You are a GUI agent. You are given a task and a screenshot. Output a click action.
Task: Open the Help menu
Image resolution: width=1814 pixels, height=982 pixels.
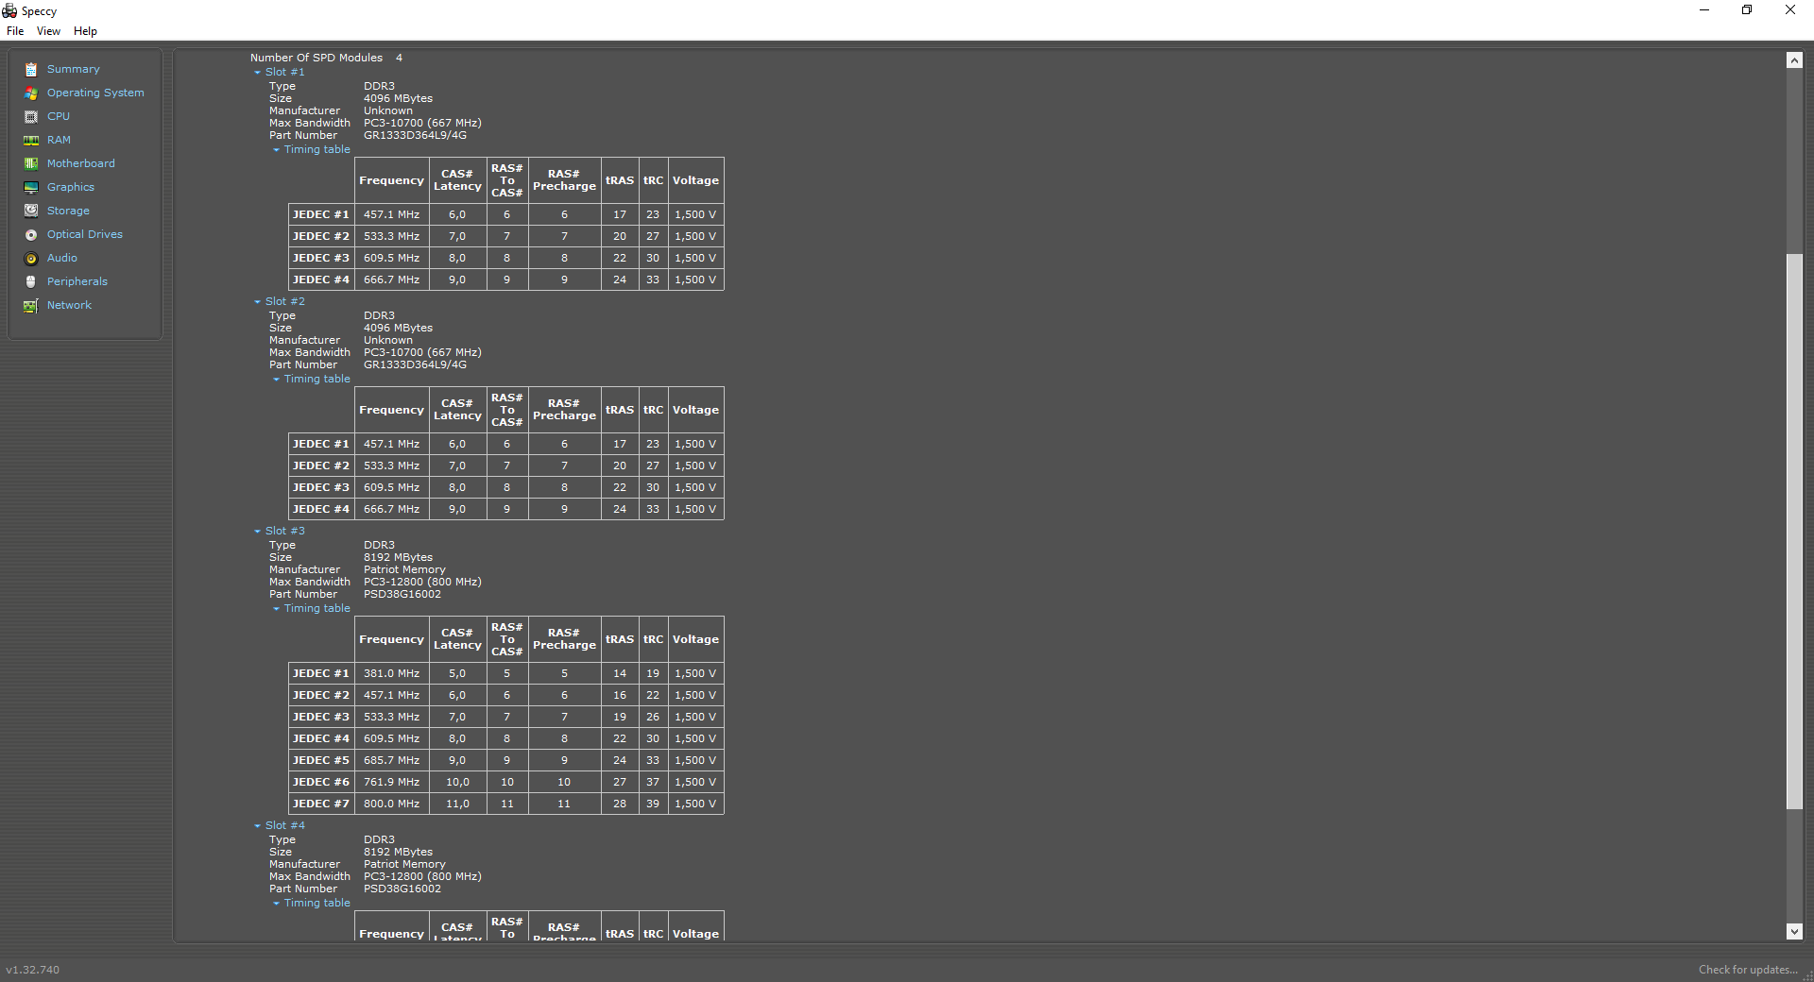(85, 31)
